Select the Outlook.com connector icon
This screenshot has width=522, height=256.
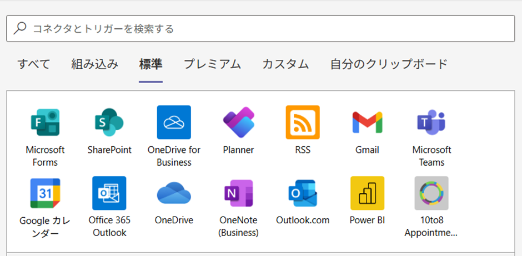coord(303,193)
